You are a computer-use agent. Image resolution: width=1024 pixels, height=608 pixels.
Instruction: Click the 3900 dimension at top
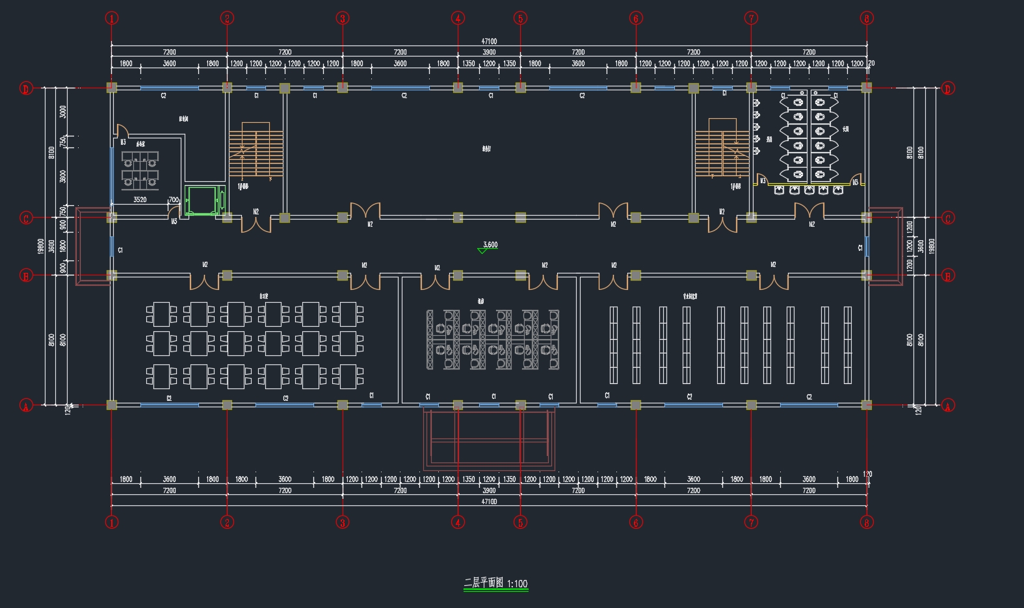point(489,52)
